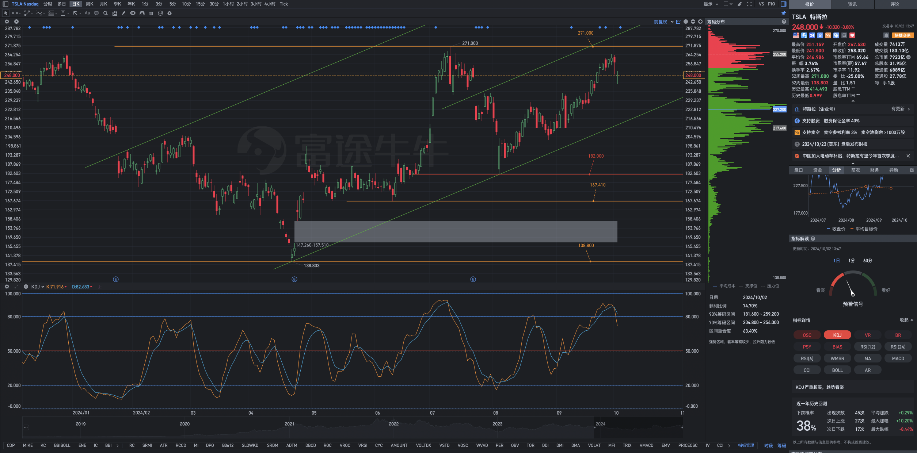The image size is (917, 453).
Task: Select the 财务 tab
Action: pyautogui.click(x=874, y=170)
